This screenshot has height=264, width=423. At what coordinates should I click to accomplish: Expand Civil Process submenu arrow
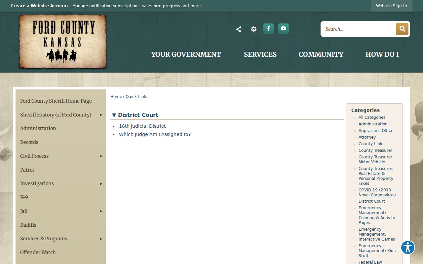[x=101, y=156]
